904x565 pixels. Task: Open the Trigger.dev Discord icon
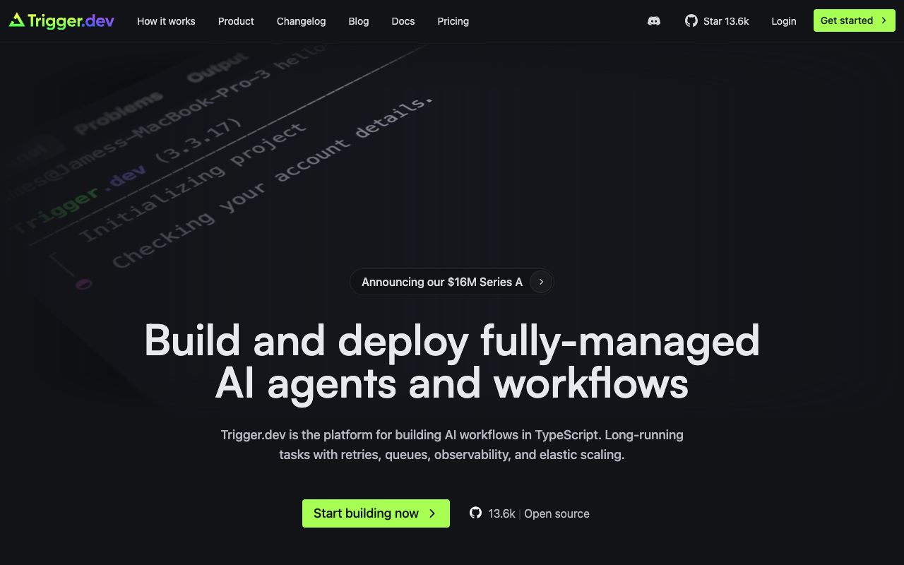[653, 21]
